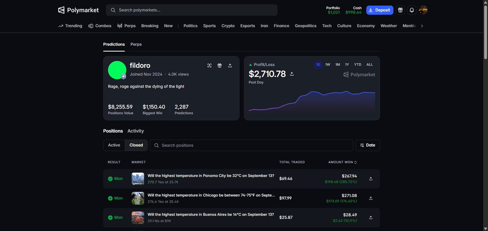Click the Search polymarkets field

coord(192,10)
